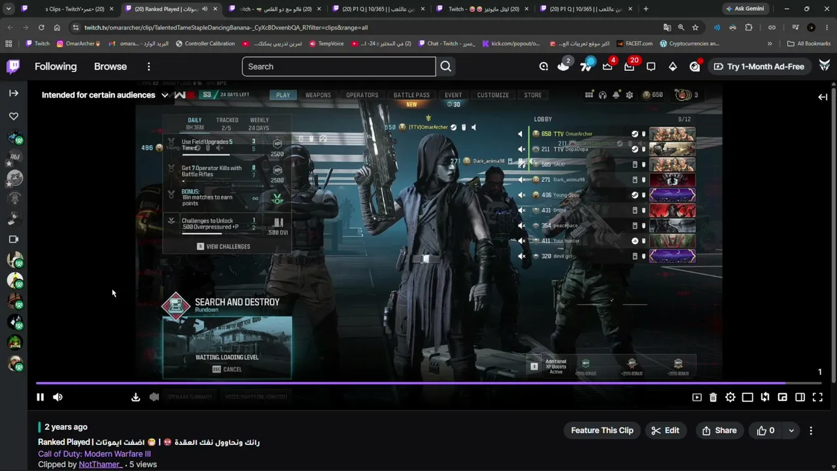
Task: Expand the left sidebar arrow
Action: tap(14, 94)
